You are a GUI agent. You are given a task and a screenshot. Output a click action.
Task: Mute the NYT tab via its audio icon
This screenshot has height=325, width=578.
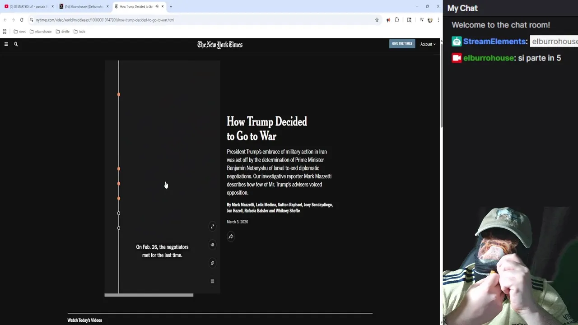[157, 6]
